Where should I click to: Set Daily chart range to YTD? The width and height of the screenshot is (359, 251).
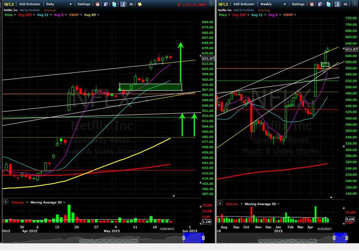click(x=93, y=241)
